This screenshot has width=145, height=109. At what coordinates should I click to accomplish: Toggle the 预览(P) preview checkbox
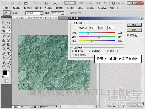tap(128, 35)
